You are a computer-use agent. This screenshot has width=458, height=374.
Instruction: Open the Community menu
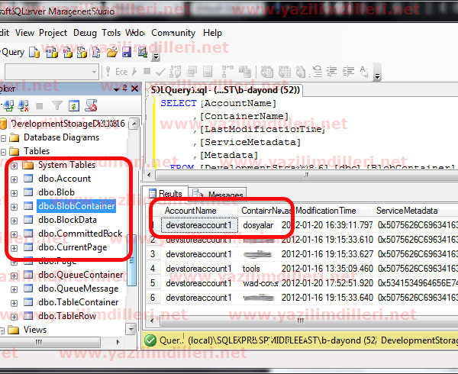(173, 33)
